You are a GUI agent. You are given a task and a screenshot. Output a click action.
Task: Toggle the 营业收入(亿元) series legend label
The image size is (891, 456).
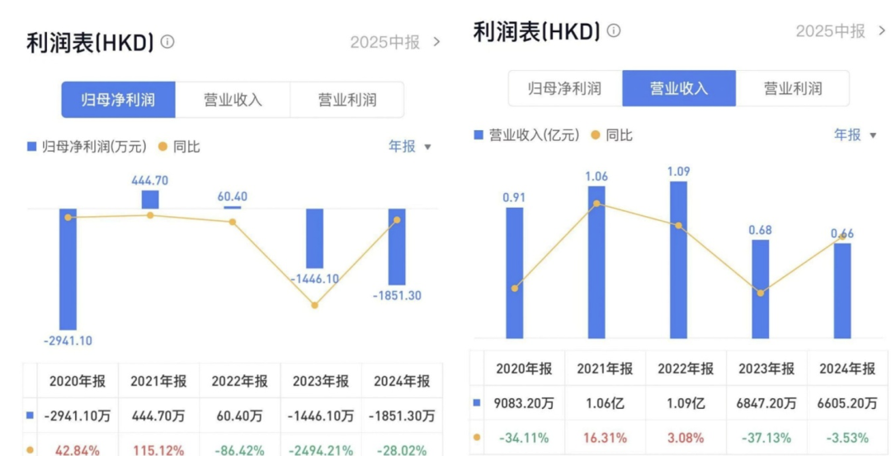point(534,134)
